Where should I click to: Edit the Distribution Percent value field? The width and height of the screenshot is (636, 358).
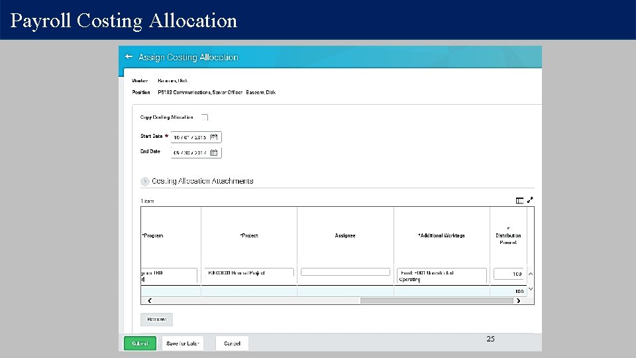tap(509, 274)
